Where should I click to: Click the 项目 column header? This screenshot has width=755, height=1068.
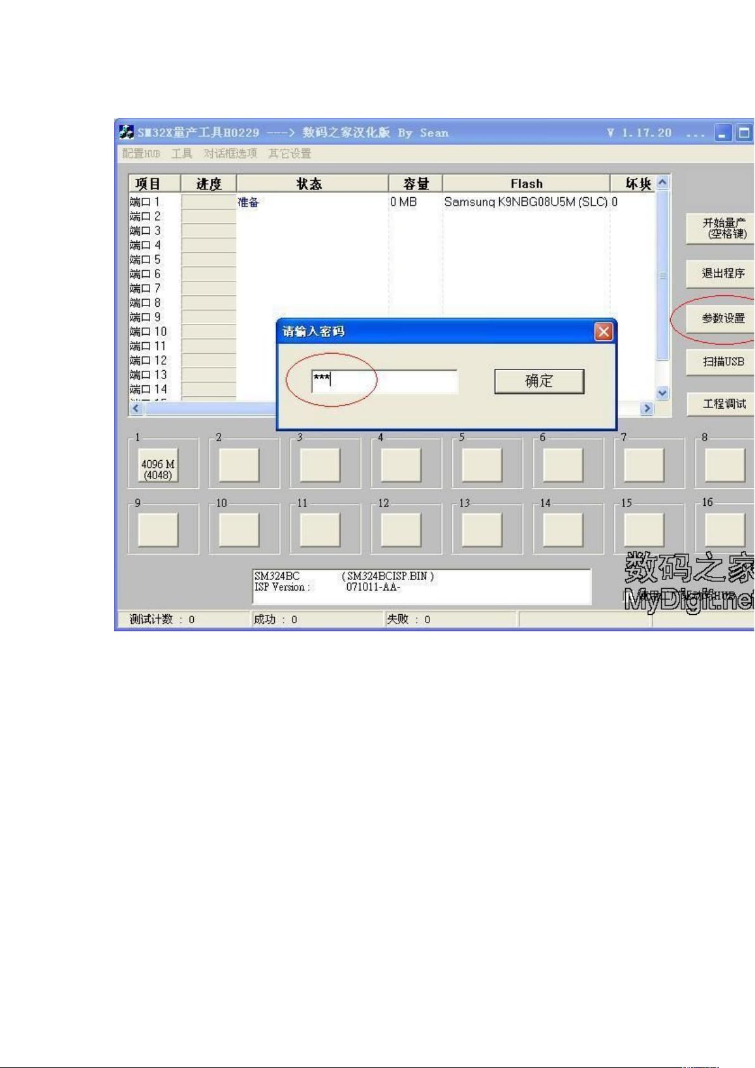pyautogui.click(x=155, y=184)
